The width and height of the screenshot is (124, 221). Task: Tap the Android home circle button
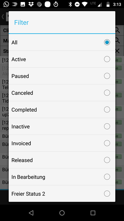[62, 213]
